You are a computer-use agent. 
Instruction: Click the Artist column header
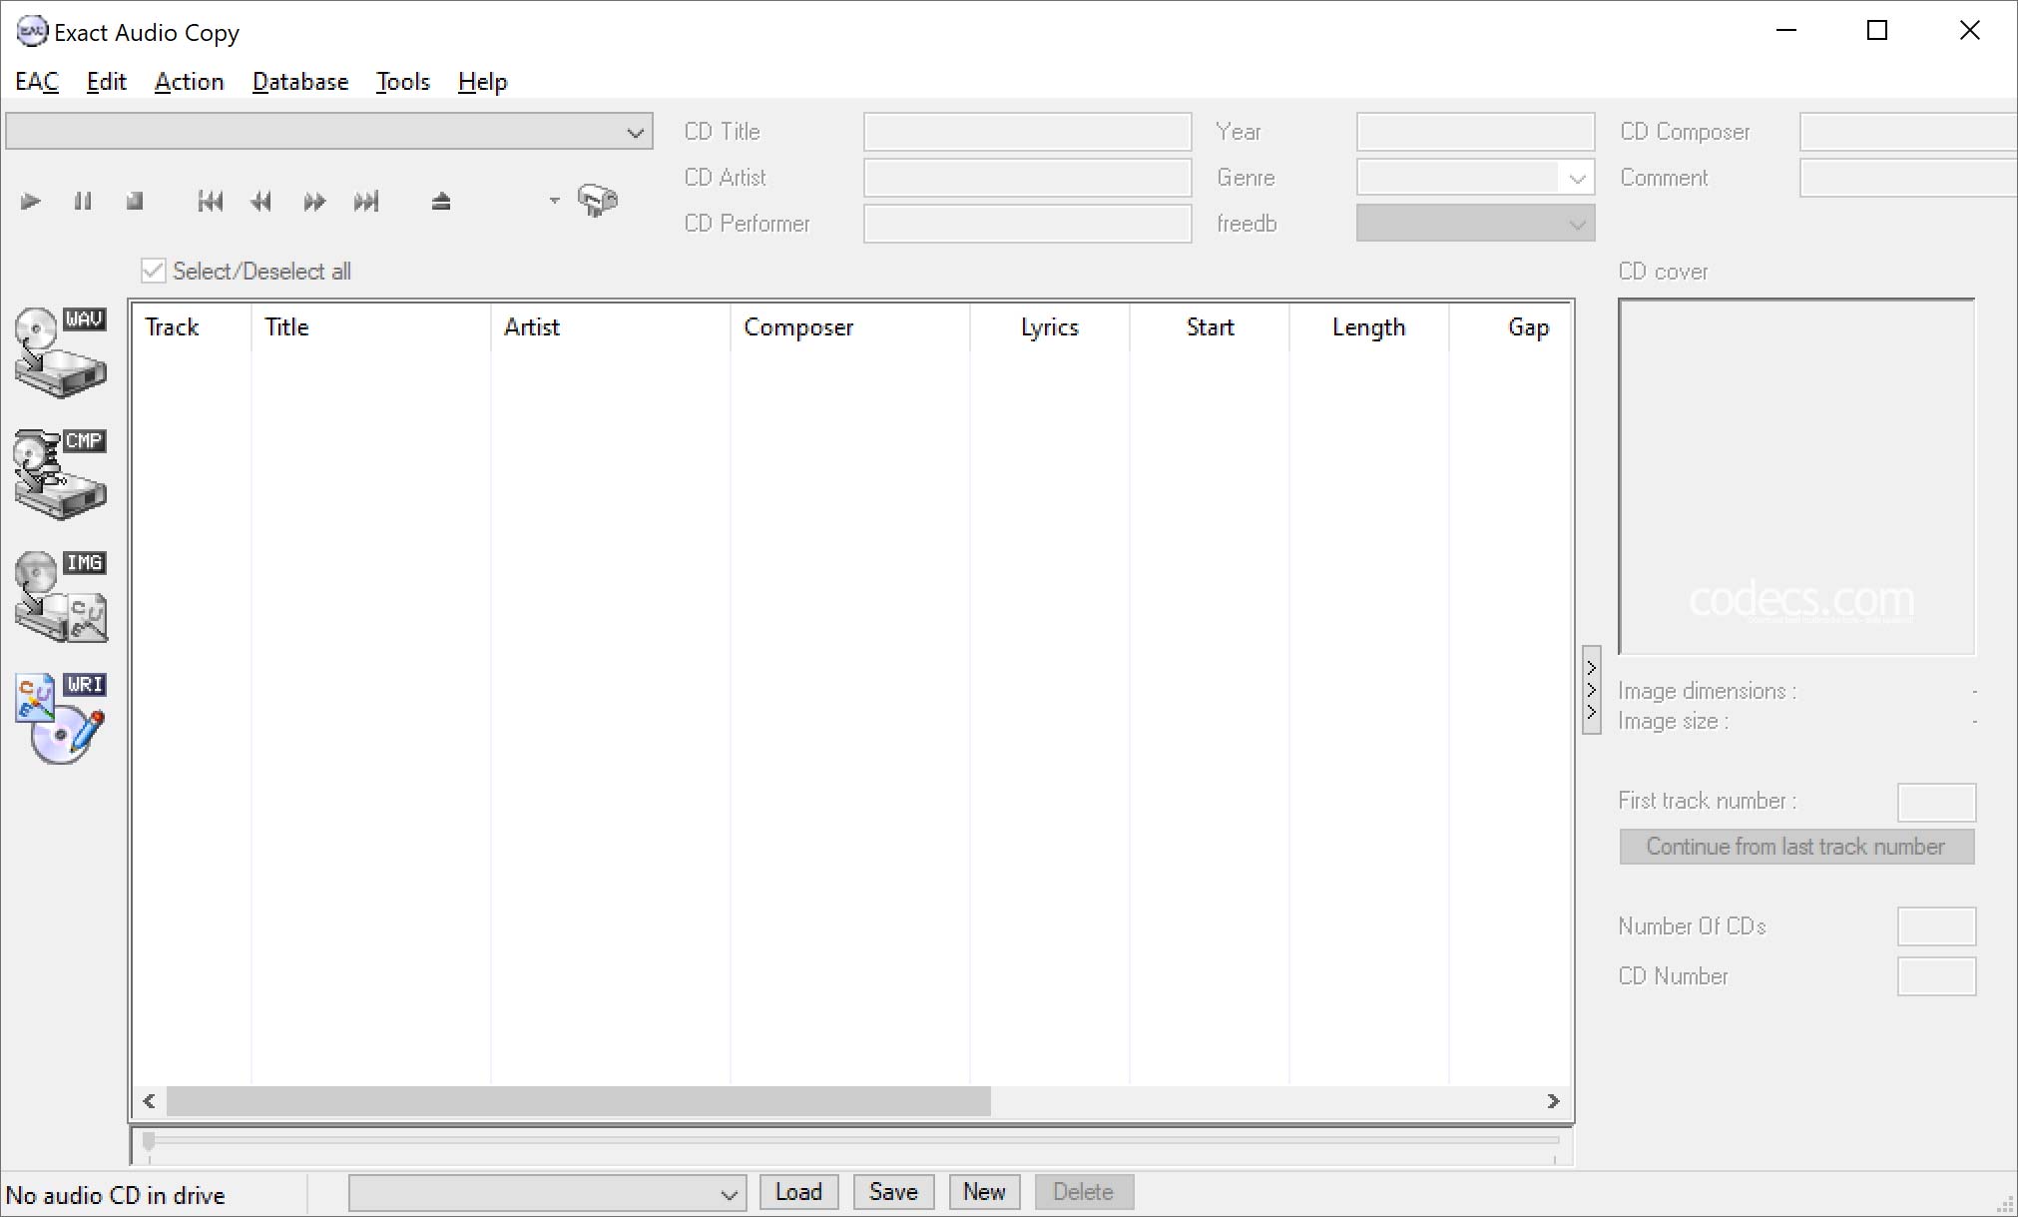coord(610,327)
